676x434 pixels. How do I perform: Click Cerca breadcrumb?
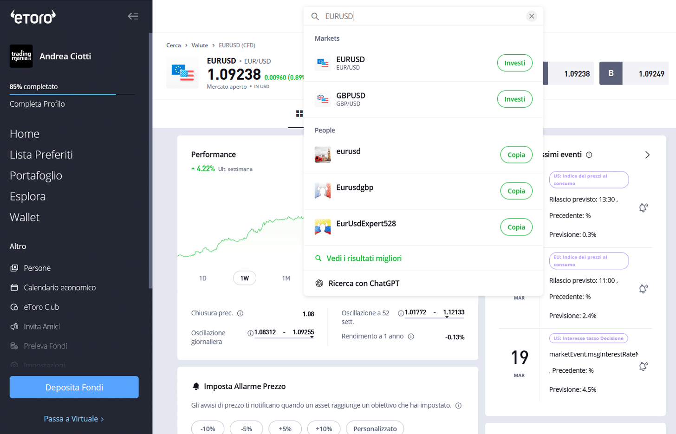coord(173,45)
